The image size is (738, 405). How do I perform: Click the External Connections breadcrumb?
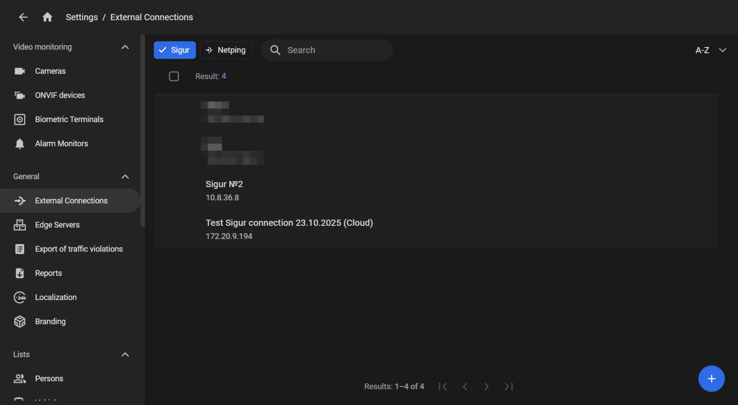click(152, 17)
